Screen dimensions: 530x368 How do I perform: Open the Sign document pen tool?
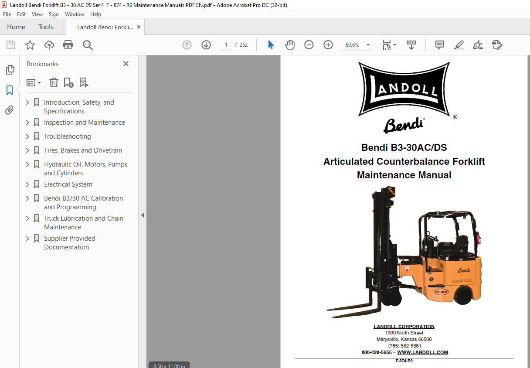[x=478, y=45]
